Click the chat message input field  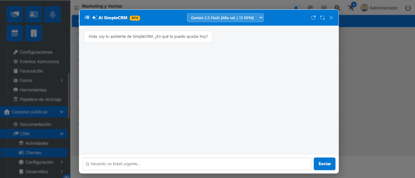click(197, 164)
